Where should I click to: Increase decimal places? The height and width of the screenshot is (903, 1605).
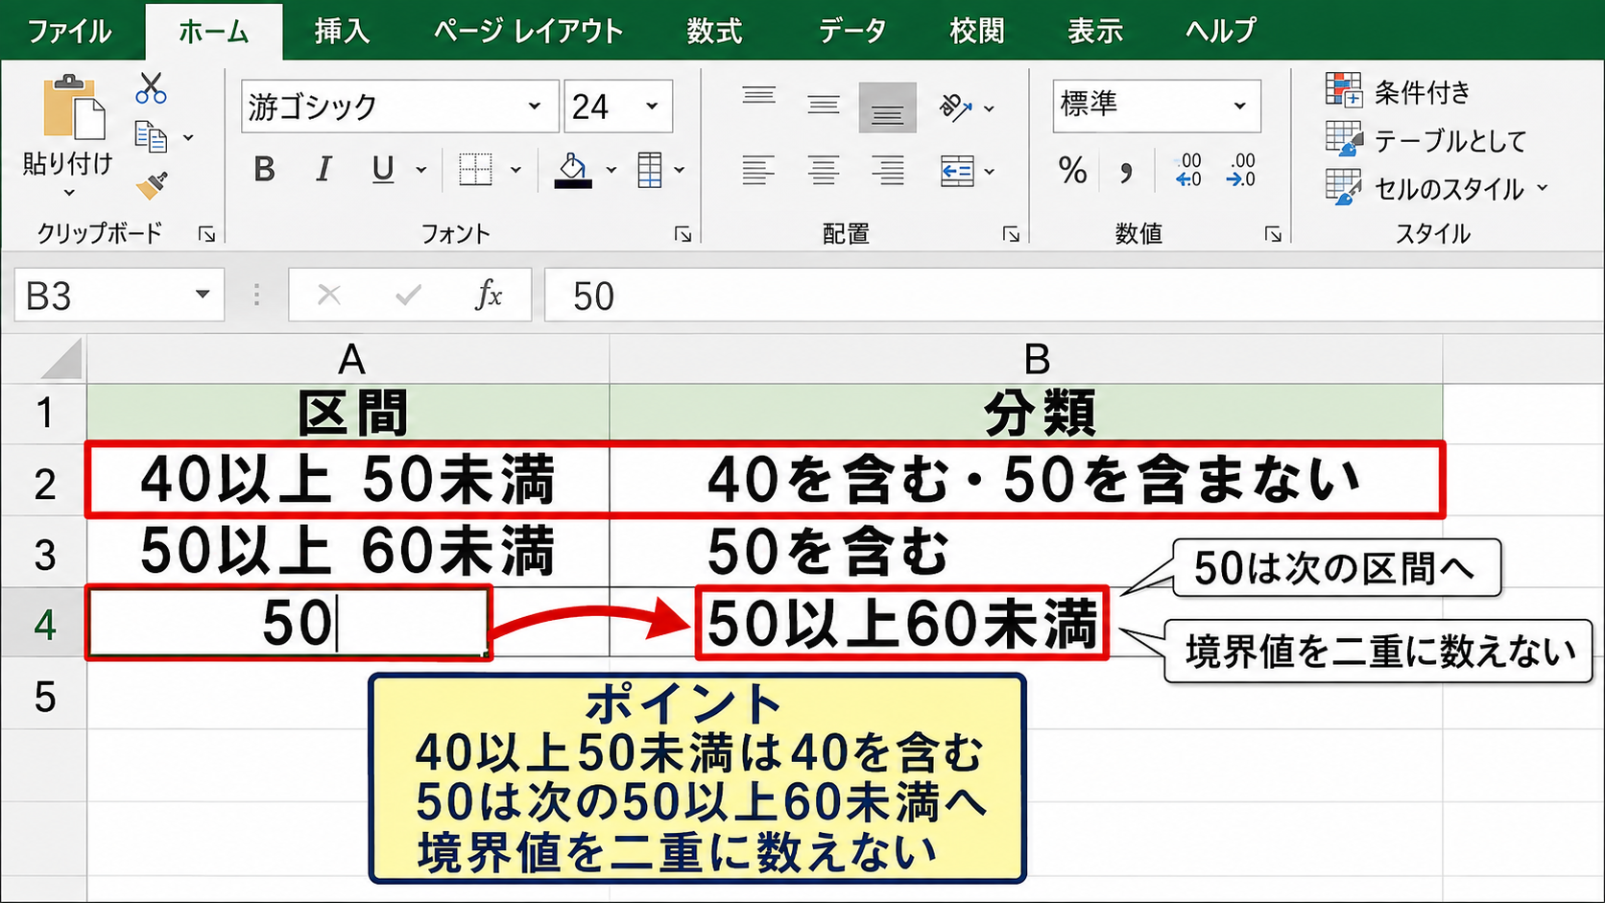pos(1188,170)
